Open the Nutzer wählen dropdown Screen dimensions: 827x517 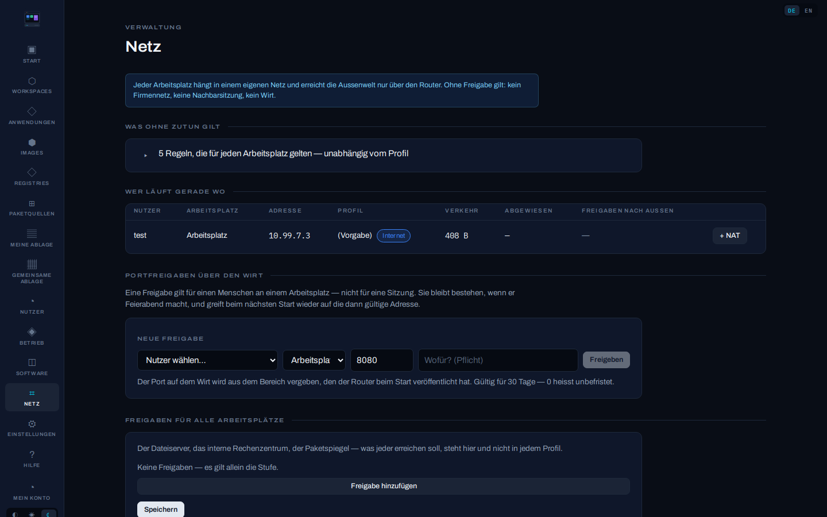pyautogui.click(x=207, y=360)
